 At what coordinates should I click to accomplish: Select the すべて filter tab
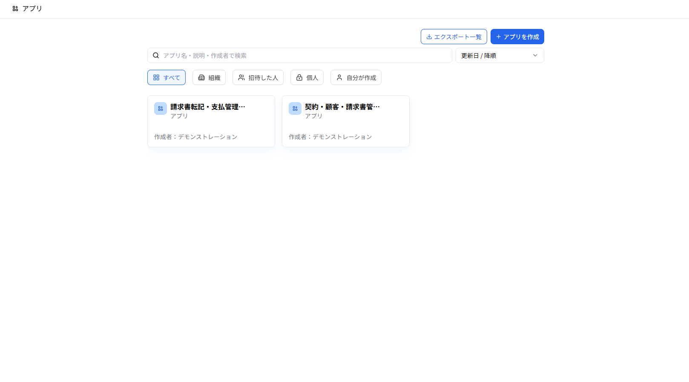click(167, 77)
